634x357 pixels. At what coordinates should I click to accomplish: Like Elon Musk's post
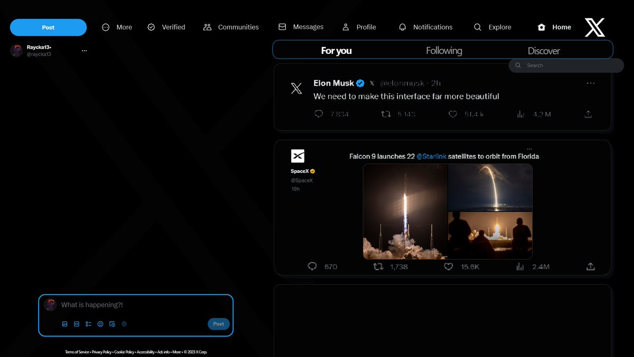(x=453, y=114)
